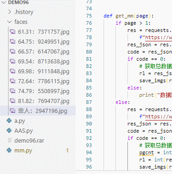Click image icon of 74.79: 5508997.jpg
Image resolution: width=172 pixels, height=174 pixels.
pos(13,91)
